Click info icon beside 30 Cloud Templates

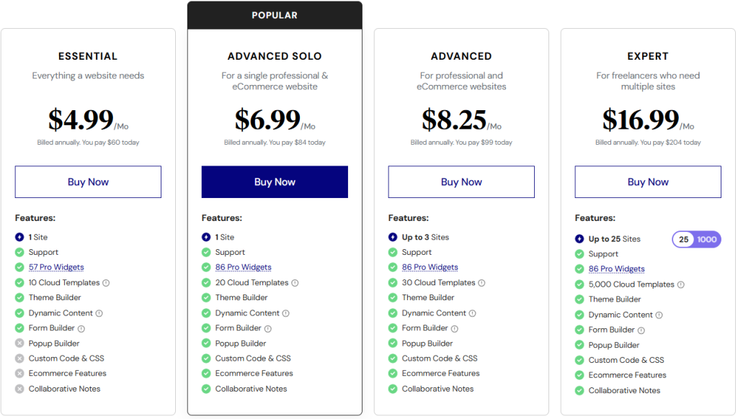(x=481, y=283)
